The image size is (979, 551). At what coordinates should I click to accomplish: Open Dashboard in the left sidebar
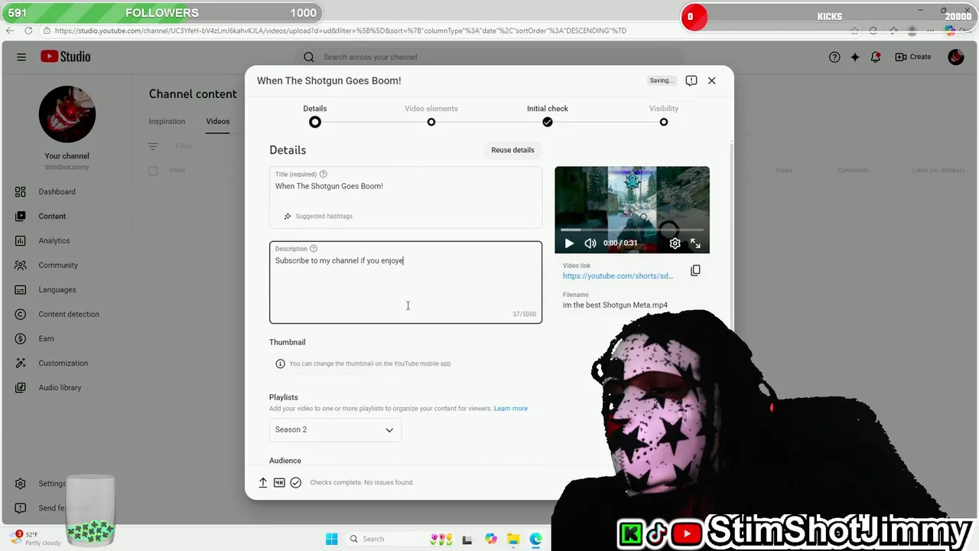click(x=57, y=191)
